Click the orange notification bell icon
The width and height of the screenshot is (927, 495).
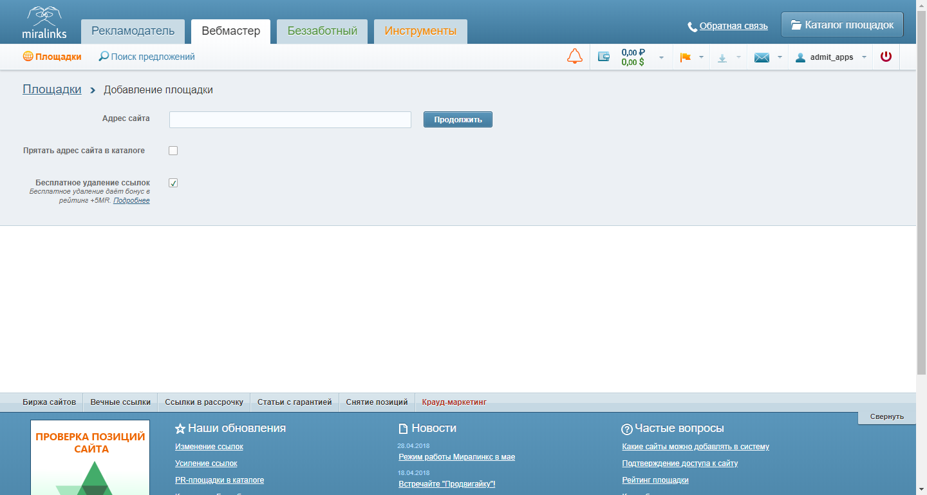(x=574, y=57)
